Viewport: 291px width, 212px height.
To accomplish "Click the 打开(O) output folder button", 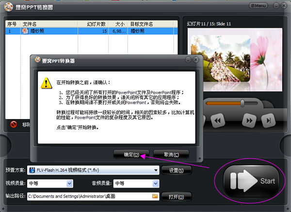I will tap(176, 197).
